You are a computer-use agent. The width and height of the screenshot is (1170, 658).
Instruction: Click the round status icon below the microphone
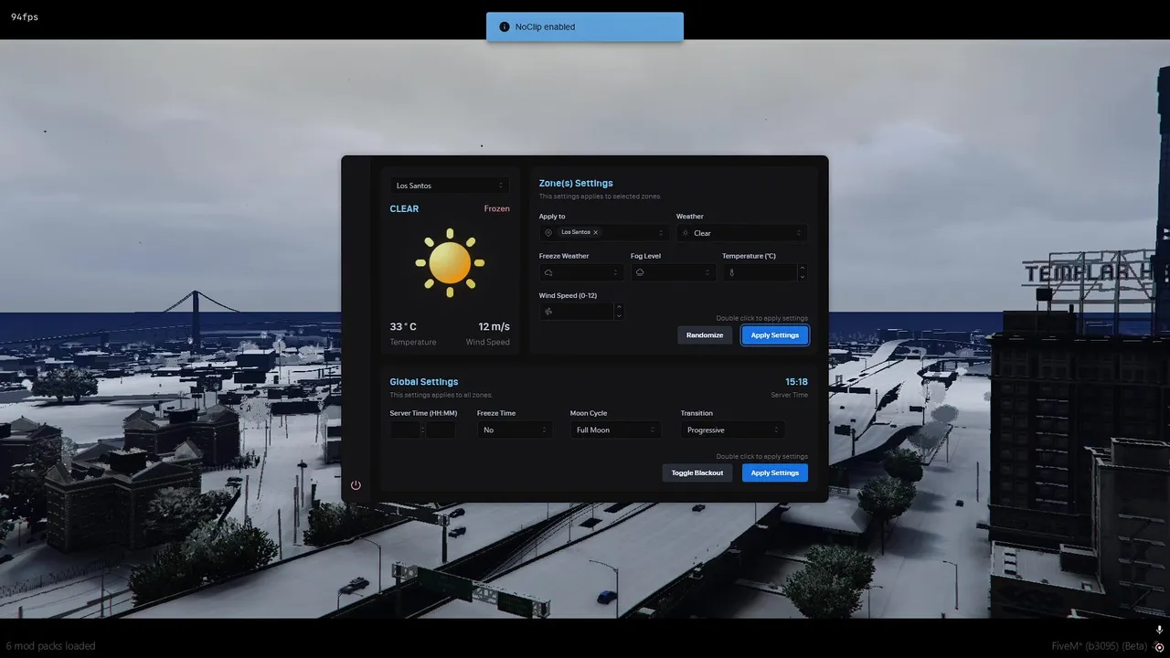pyautogui.click(x=1159, y=647)
